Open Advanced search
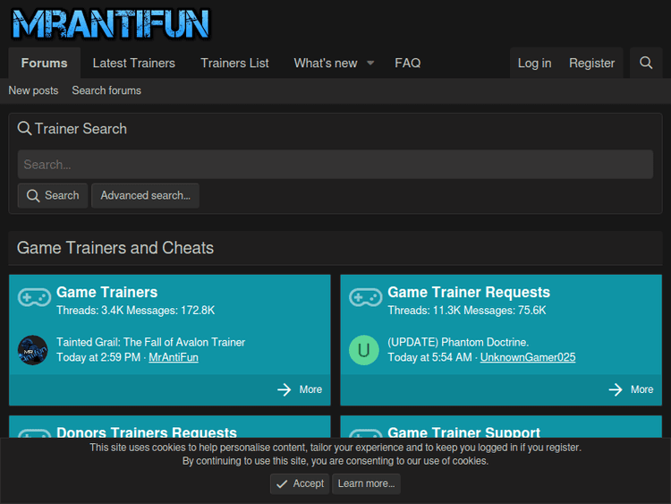671x504 pixels. [145, 196]
